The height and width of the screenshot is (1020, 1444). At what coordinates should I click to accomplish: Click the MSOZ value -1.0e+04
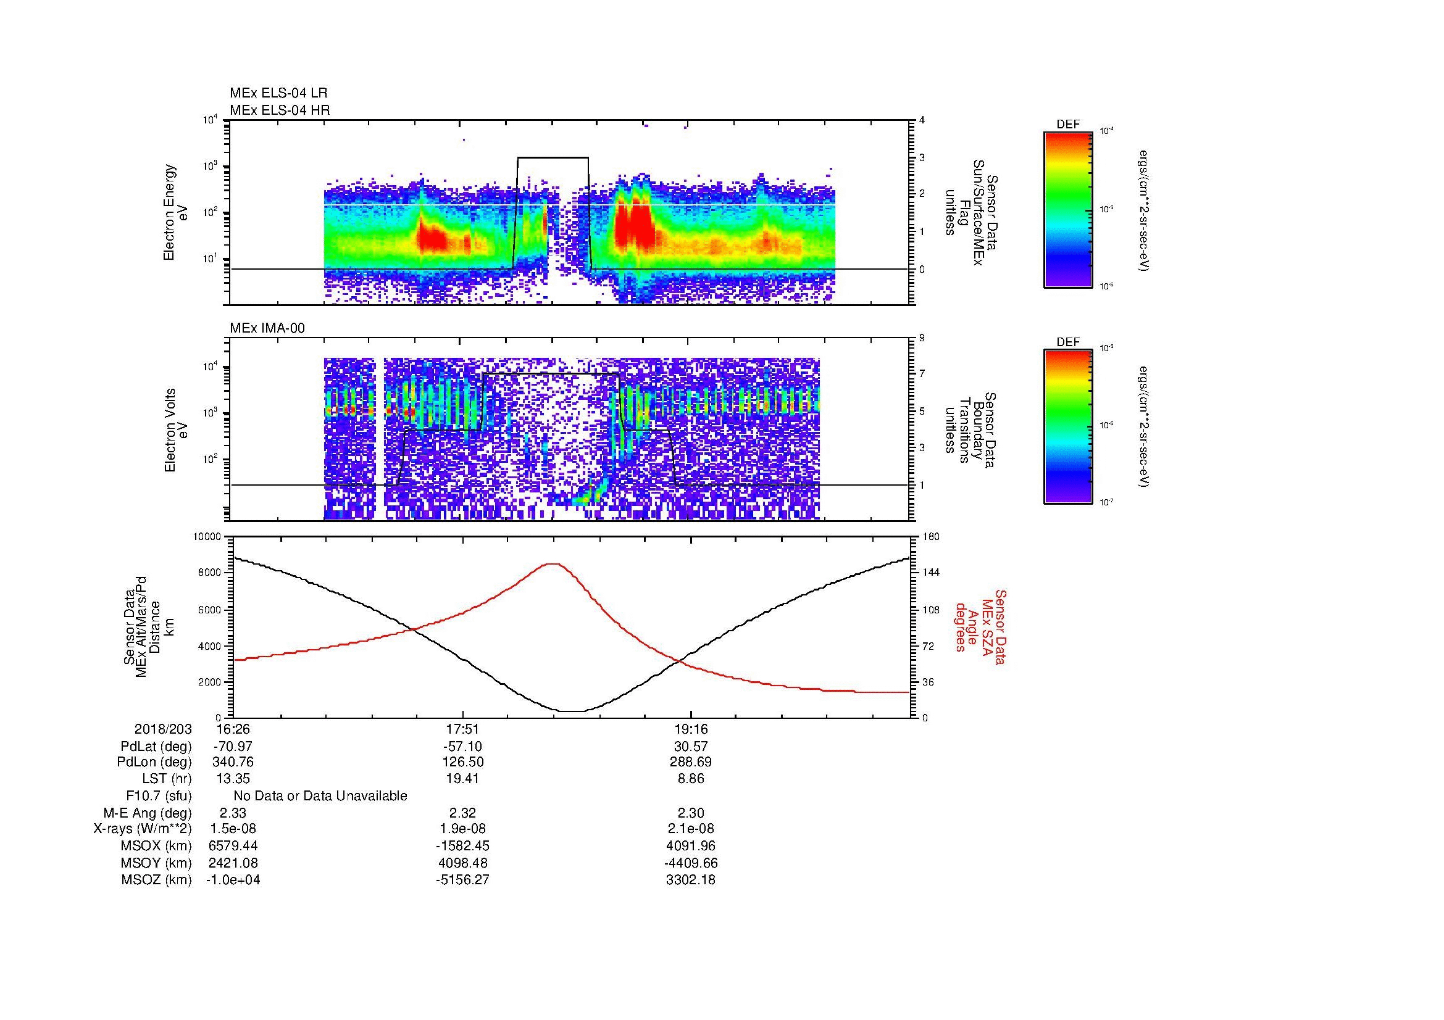pos(233,880)
